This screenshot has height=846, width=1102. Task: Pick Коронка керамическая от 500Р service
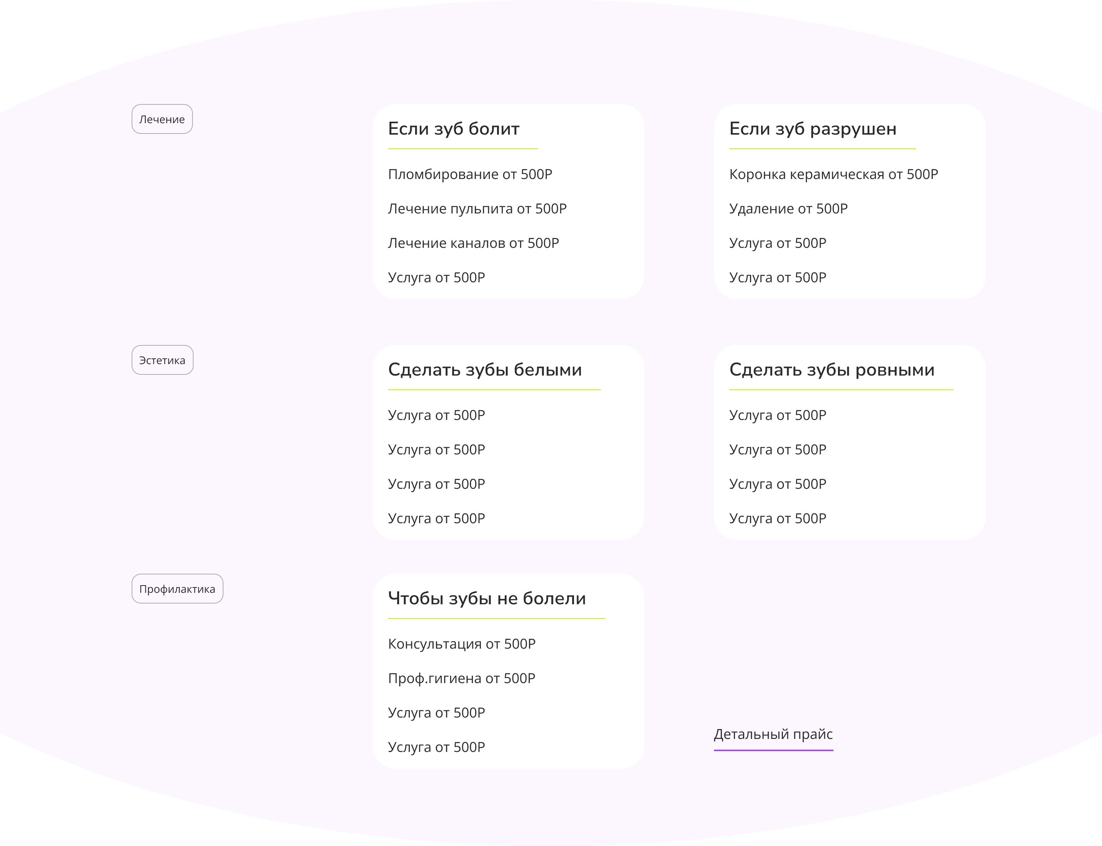click(833, 174)
